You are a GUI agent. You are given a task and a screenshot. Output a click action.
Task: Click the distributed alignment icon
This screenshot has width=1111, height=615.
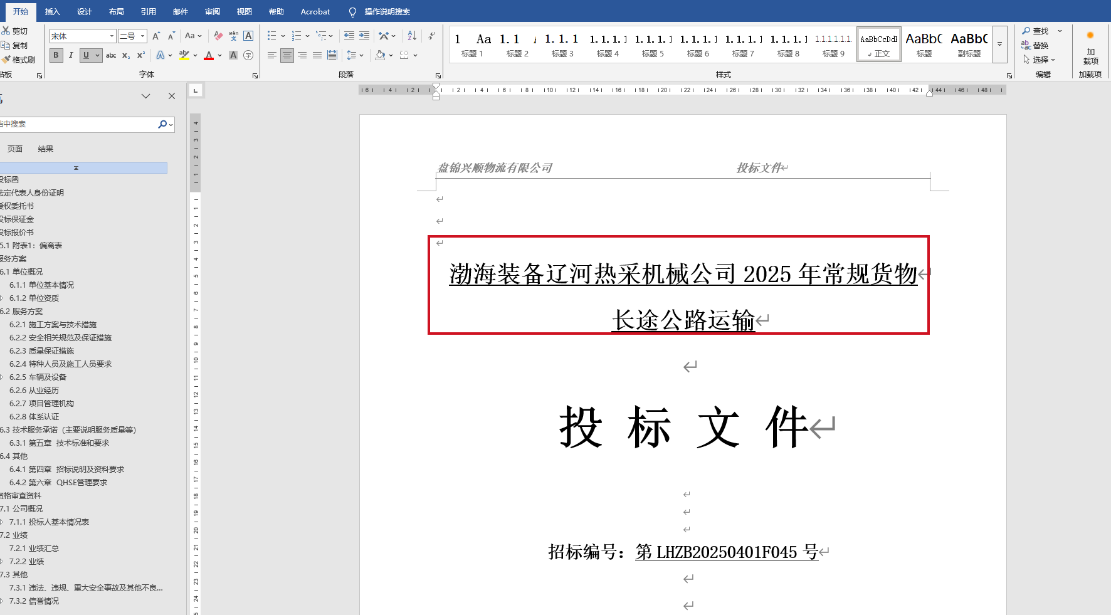point(332,55)
